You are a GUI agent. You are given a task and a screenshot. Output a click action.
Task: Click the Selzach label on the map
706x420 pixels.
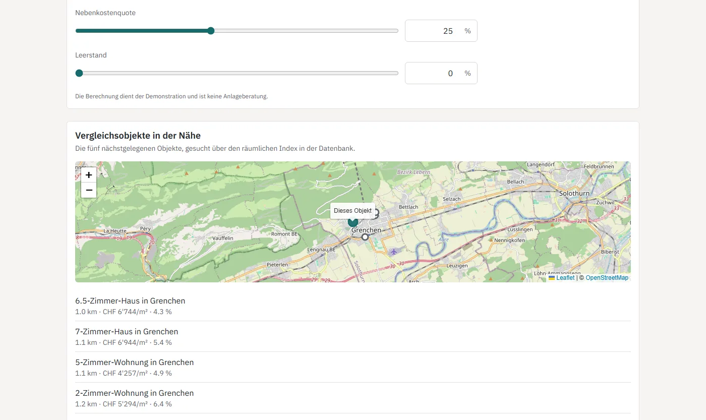pos(451,199)
